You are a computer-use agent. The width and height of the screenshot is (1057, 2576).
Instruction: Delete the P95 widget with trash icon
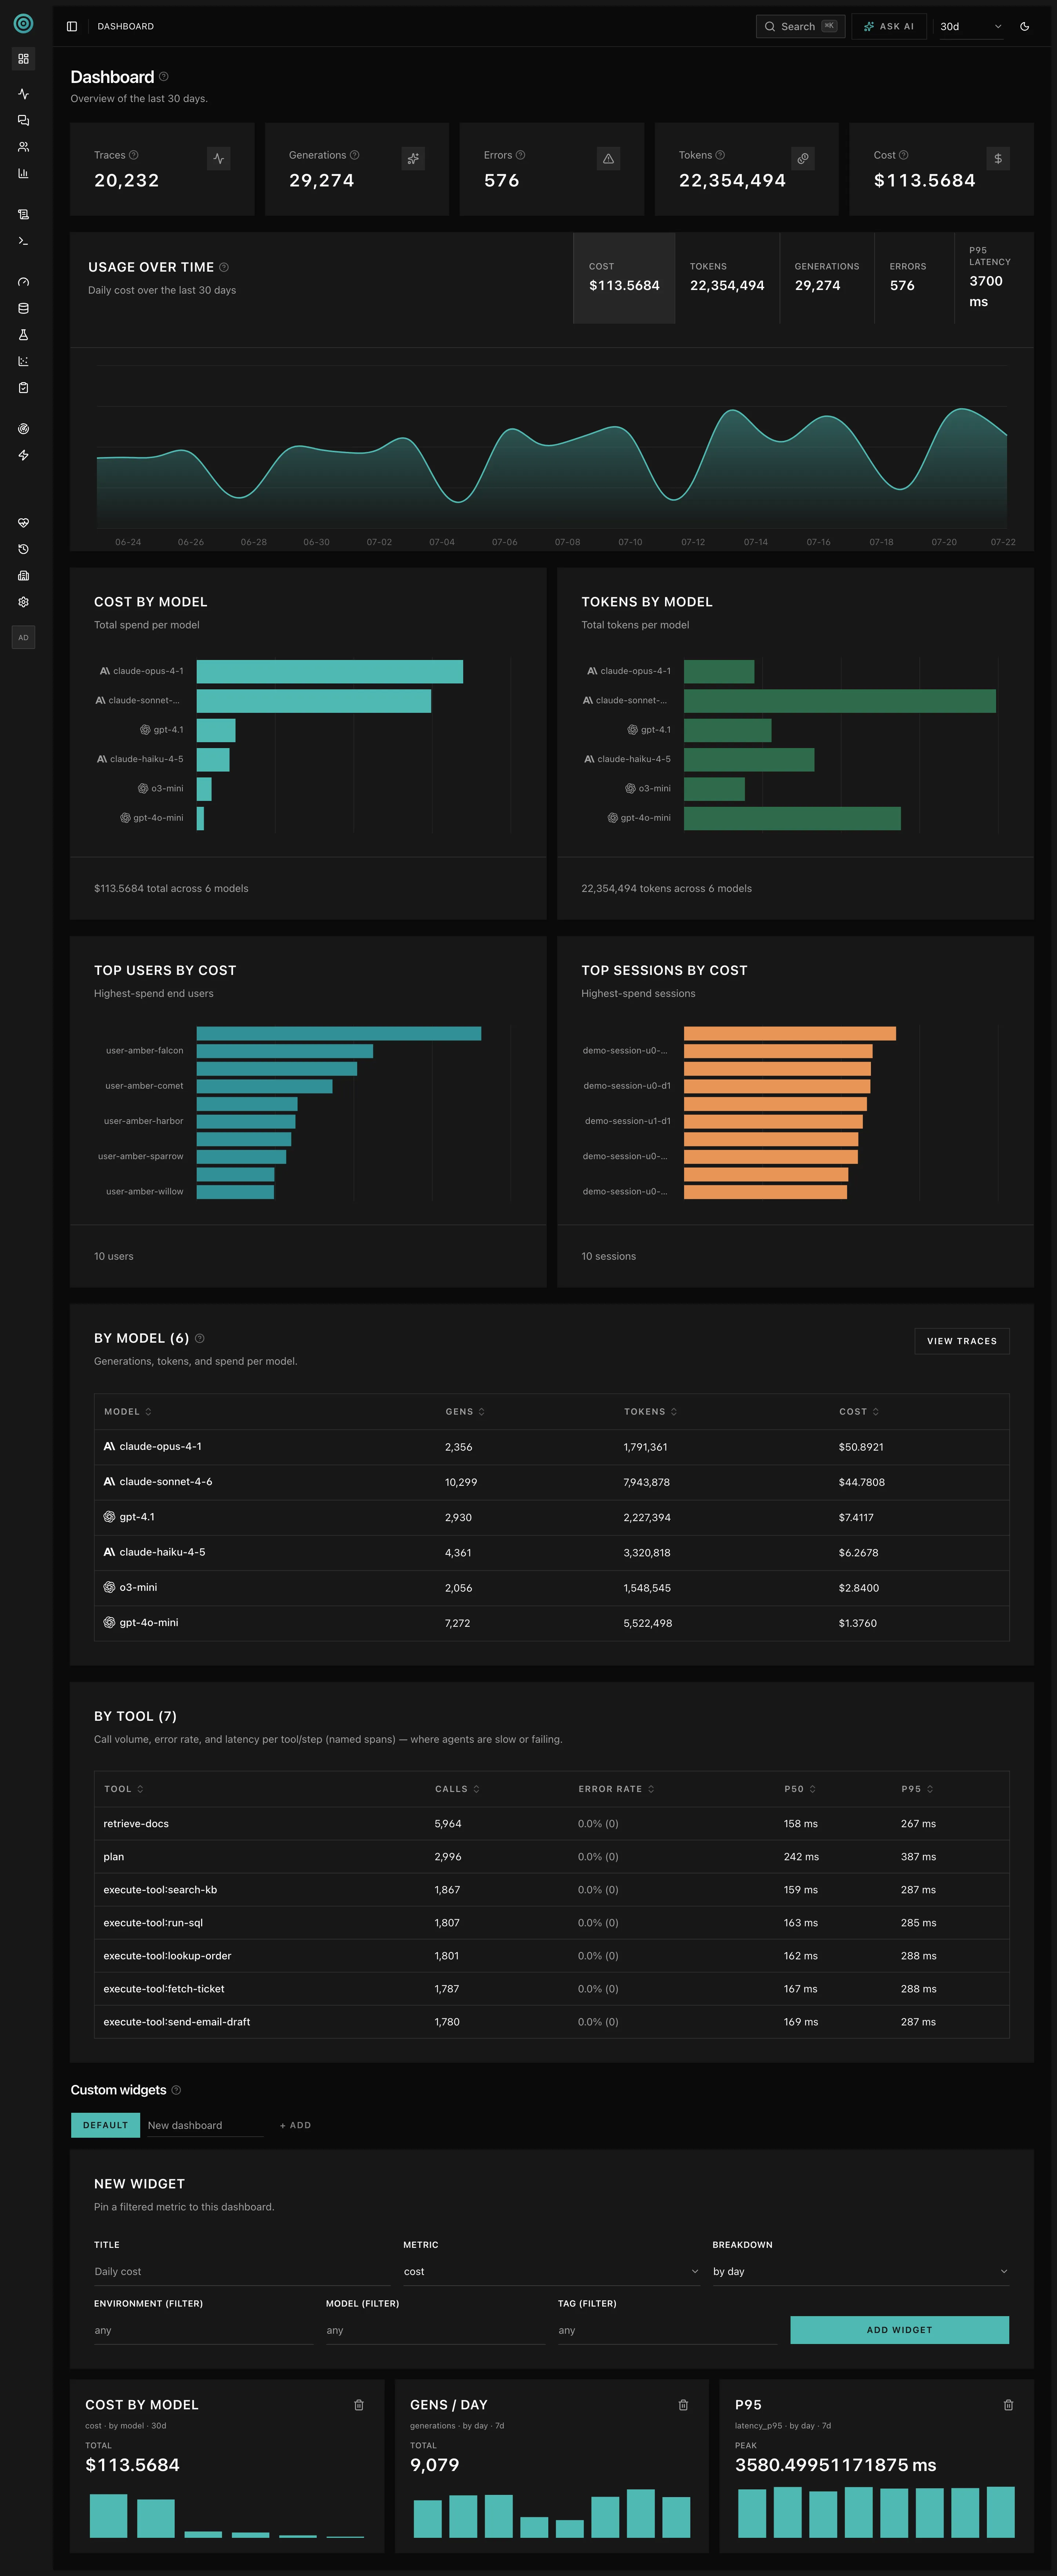[1008, 2405]
